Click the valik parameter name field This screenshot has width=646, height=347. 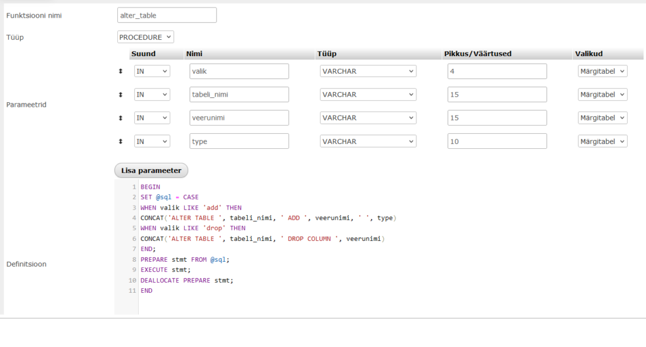pos(239,71)
